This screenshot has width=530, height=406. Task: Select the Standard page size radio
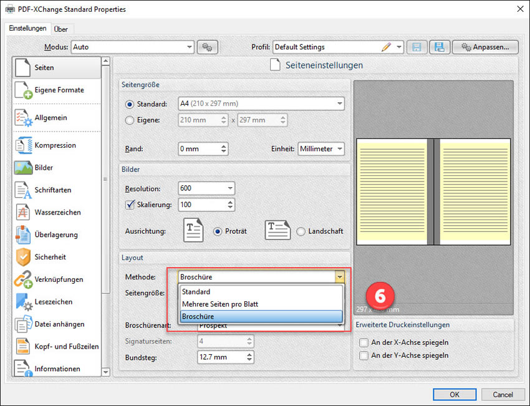coord(130,104)
